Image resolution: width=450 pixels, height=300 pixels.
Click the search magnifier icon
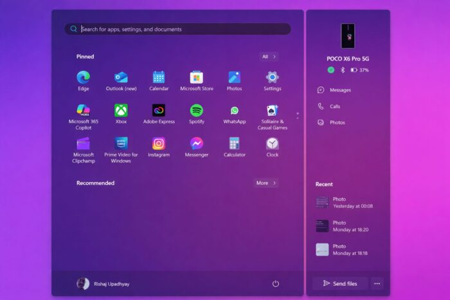coord(74,29)
